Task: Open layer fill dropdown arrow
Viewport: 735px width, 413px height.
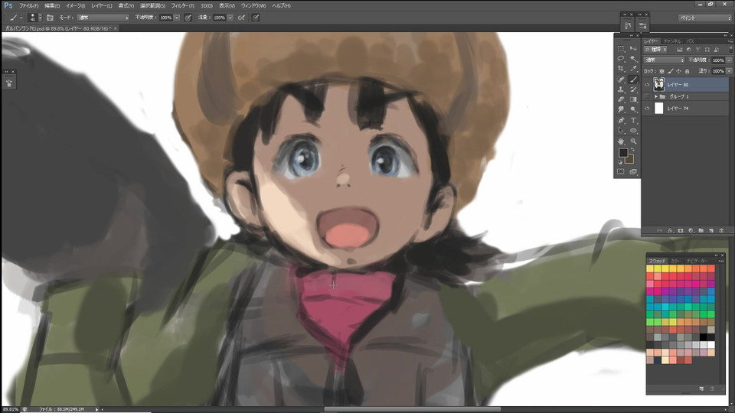Action: click(730, 71)
